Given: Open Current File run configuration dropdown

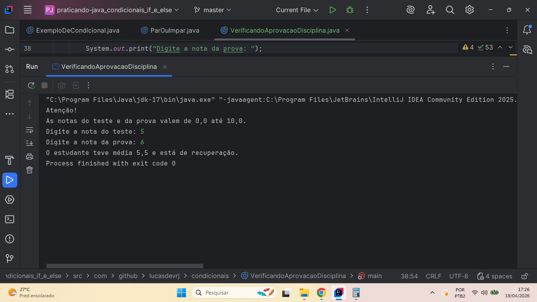Looking at the screenshot, I should coord(297,10).
